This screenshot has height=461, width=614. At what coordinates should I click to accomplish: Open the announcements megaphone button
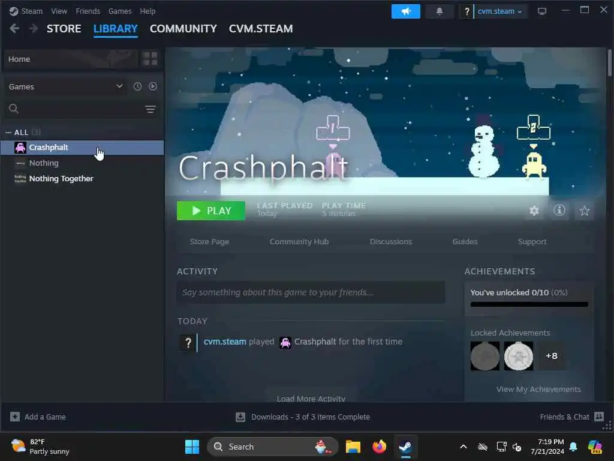406,11
